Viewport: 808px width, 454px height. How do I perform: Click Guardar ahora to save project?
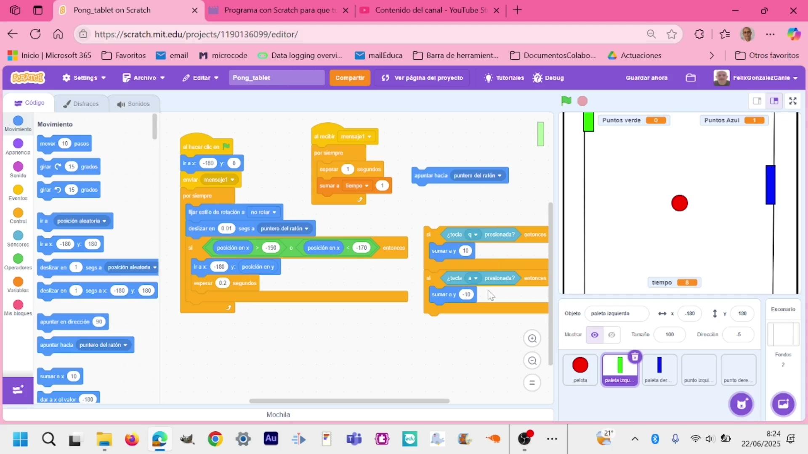click(x=646, y=78)
